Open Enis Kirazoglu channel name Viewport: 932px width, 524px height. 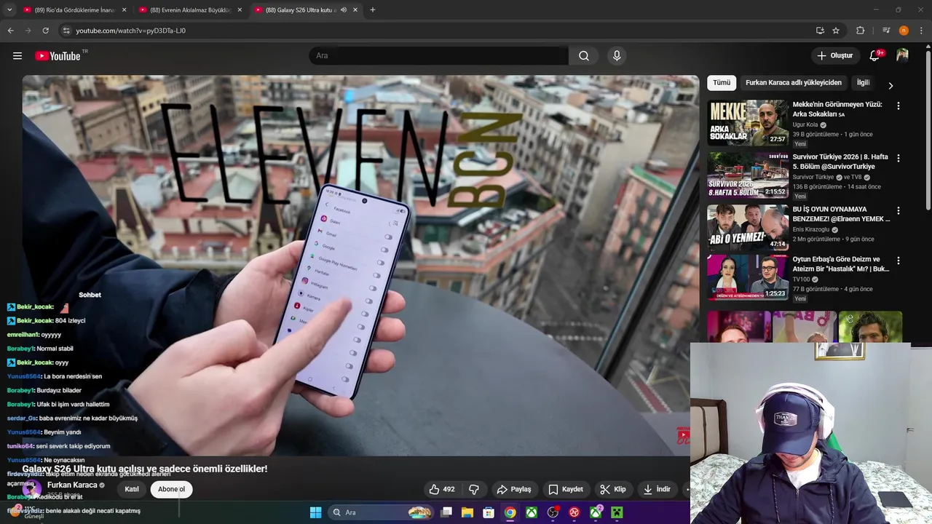(x=811, y=229)
